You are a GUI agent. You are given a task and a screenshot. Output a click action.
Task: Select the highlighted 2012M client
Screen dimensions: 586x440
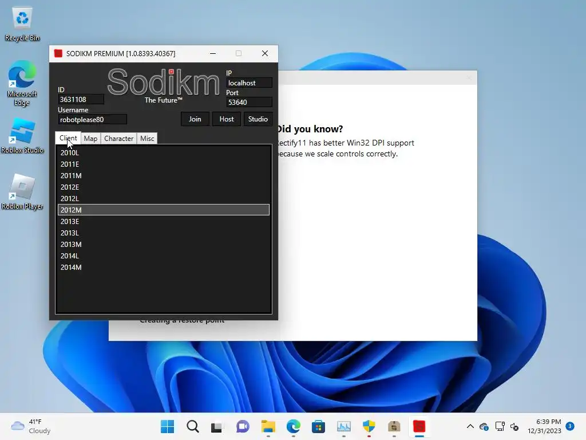164,210
